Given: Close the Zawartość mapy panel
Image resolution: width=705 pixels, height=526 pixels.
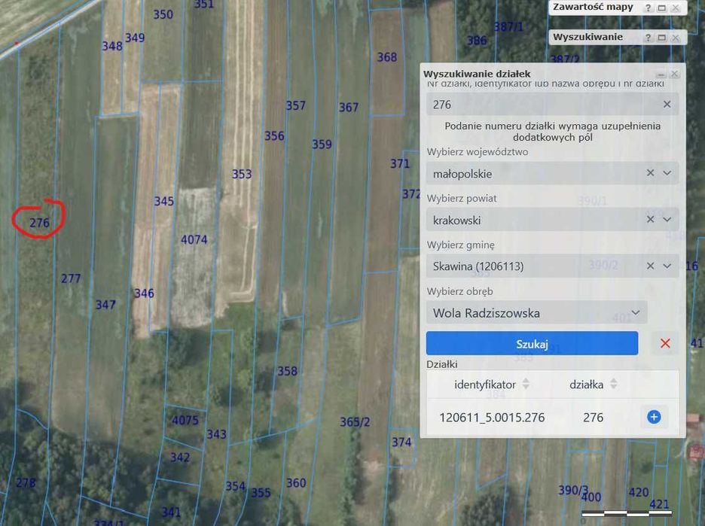Looking at the screenshot, I should point(675,8).
